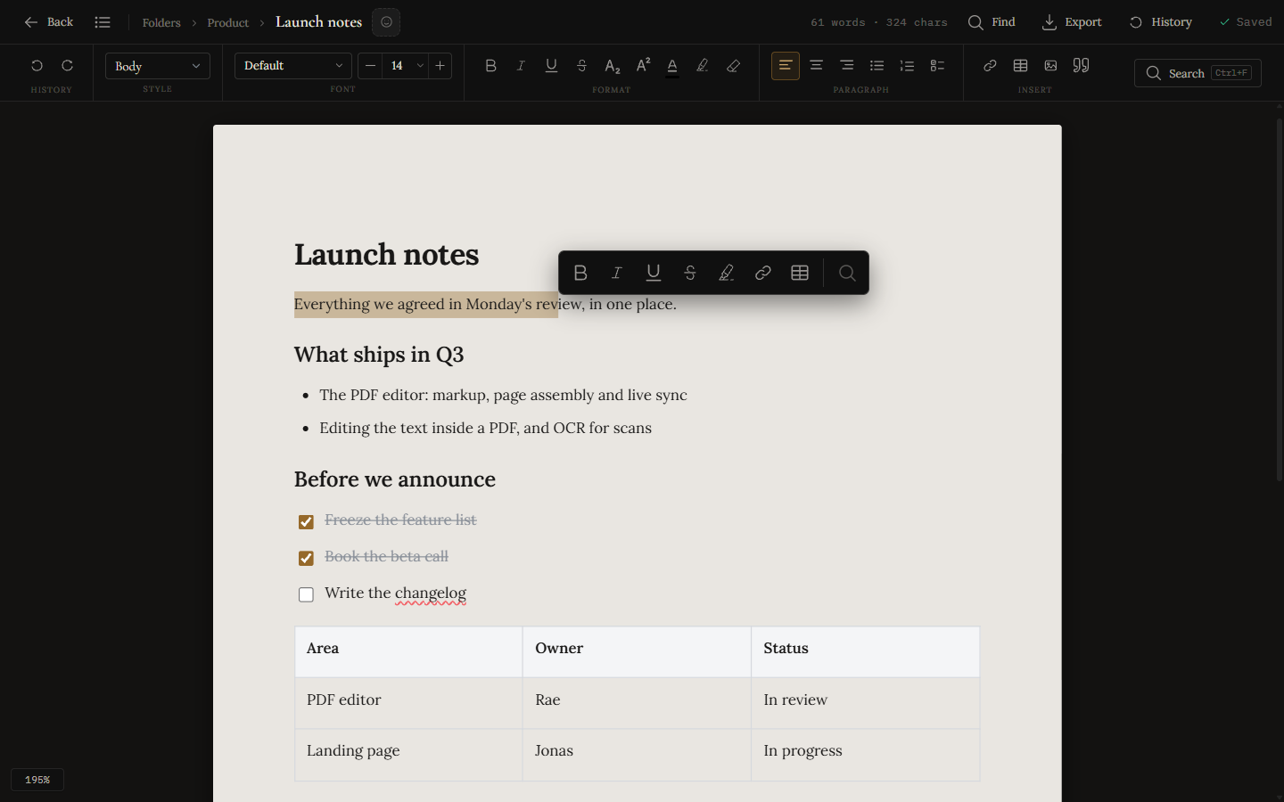The image size is (1284, 802).
Task: Click the In review status cell
Action: pyautogui.click(x=865, y=703)
